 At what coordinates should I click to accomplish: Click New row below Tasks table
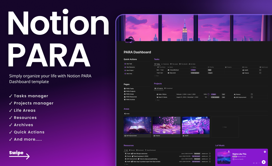tap(157, 76)
